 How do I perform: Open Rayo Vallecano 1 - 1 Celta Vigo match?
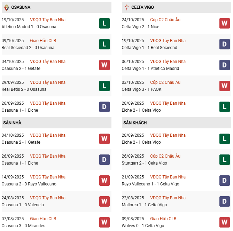150,184
